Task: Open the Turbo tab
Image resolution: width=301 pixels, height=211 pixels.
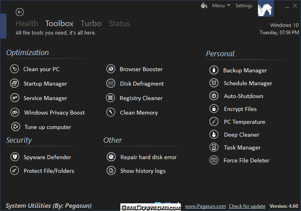Action: click(x=91, y=23)
